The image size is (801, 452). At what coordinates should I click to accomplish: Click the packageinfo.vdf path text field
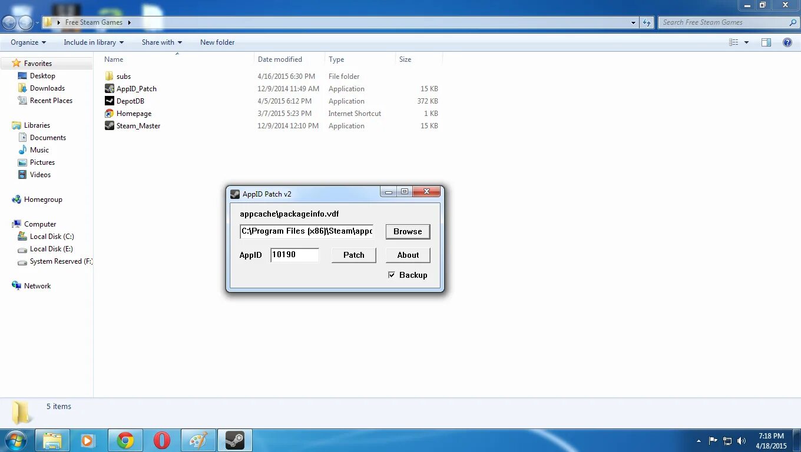click(x=307, y=231)
